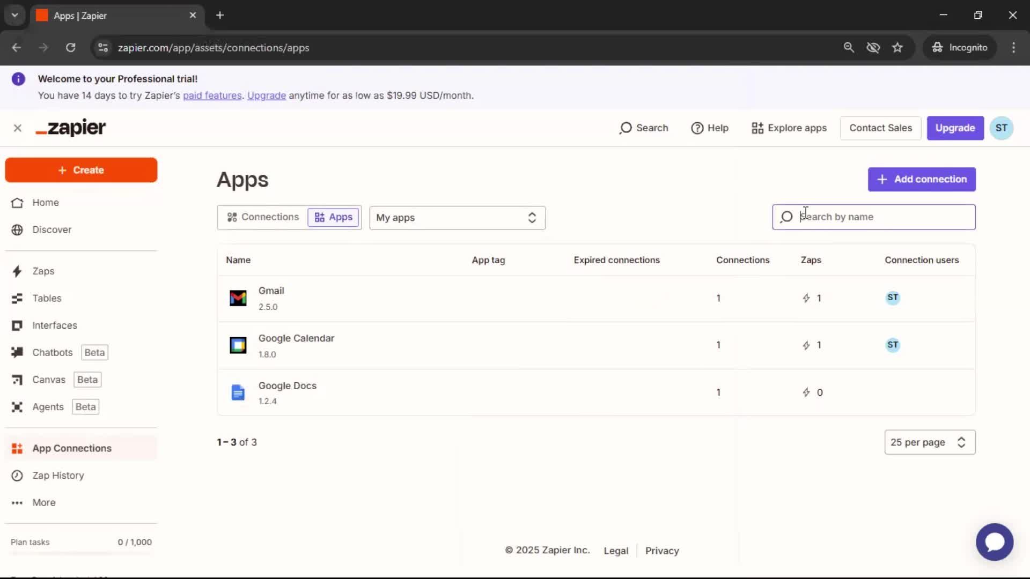Click the info icon in trial banner
This screenshot has width=1030, height=579.
pyautogui.click(x=18, y=79)
